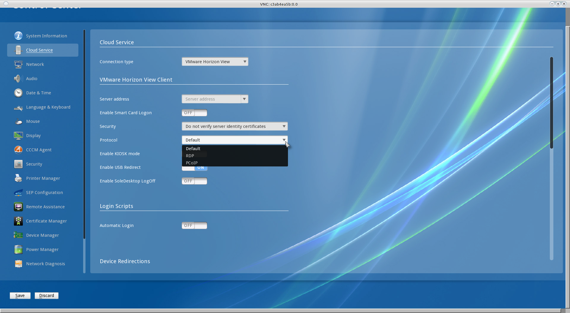Choose Default in Protocol list
This screenshot has height=313, width=570.
235,149
